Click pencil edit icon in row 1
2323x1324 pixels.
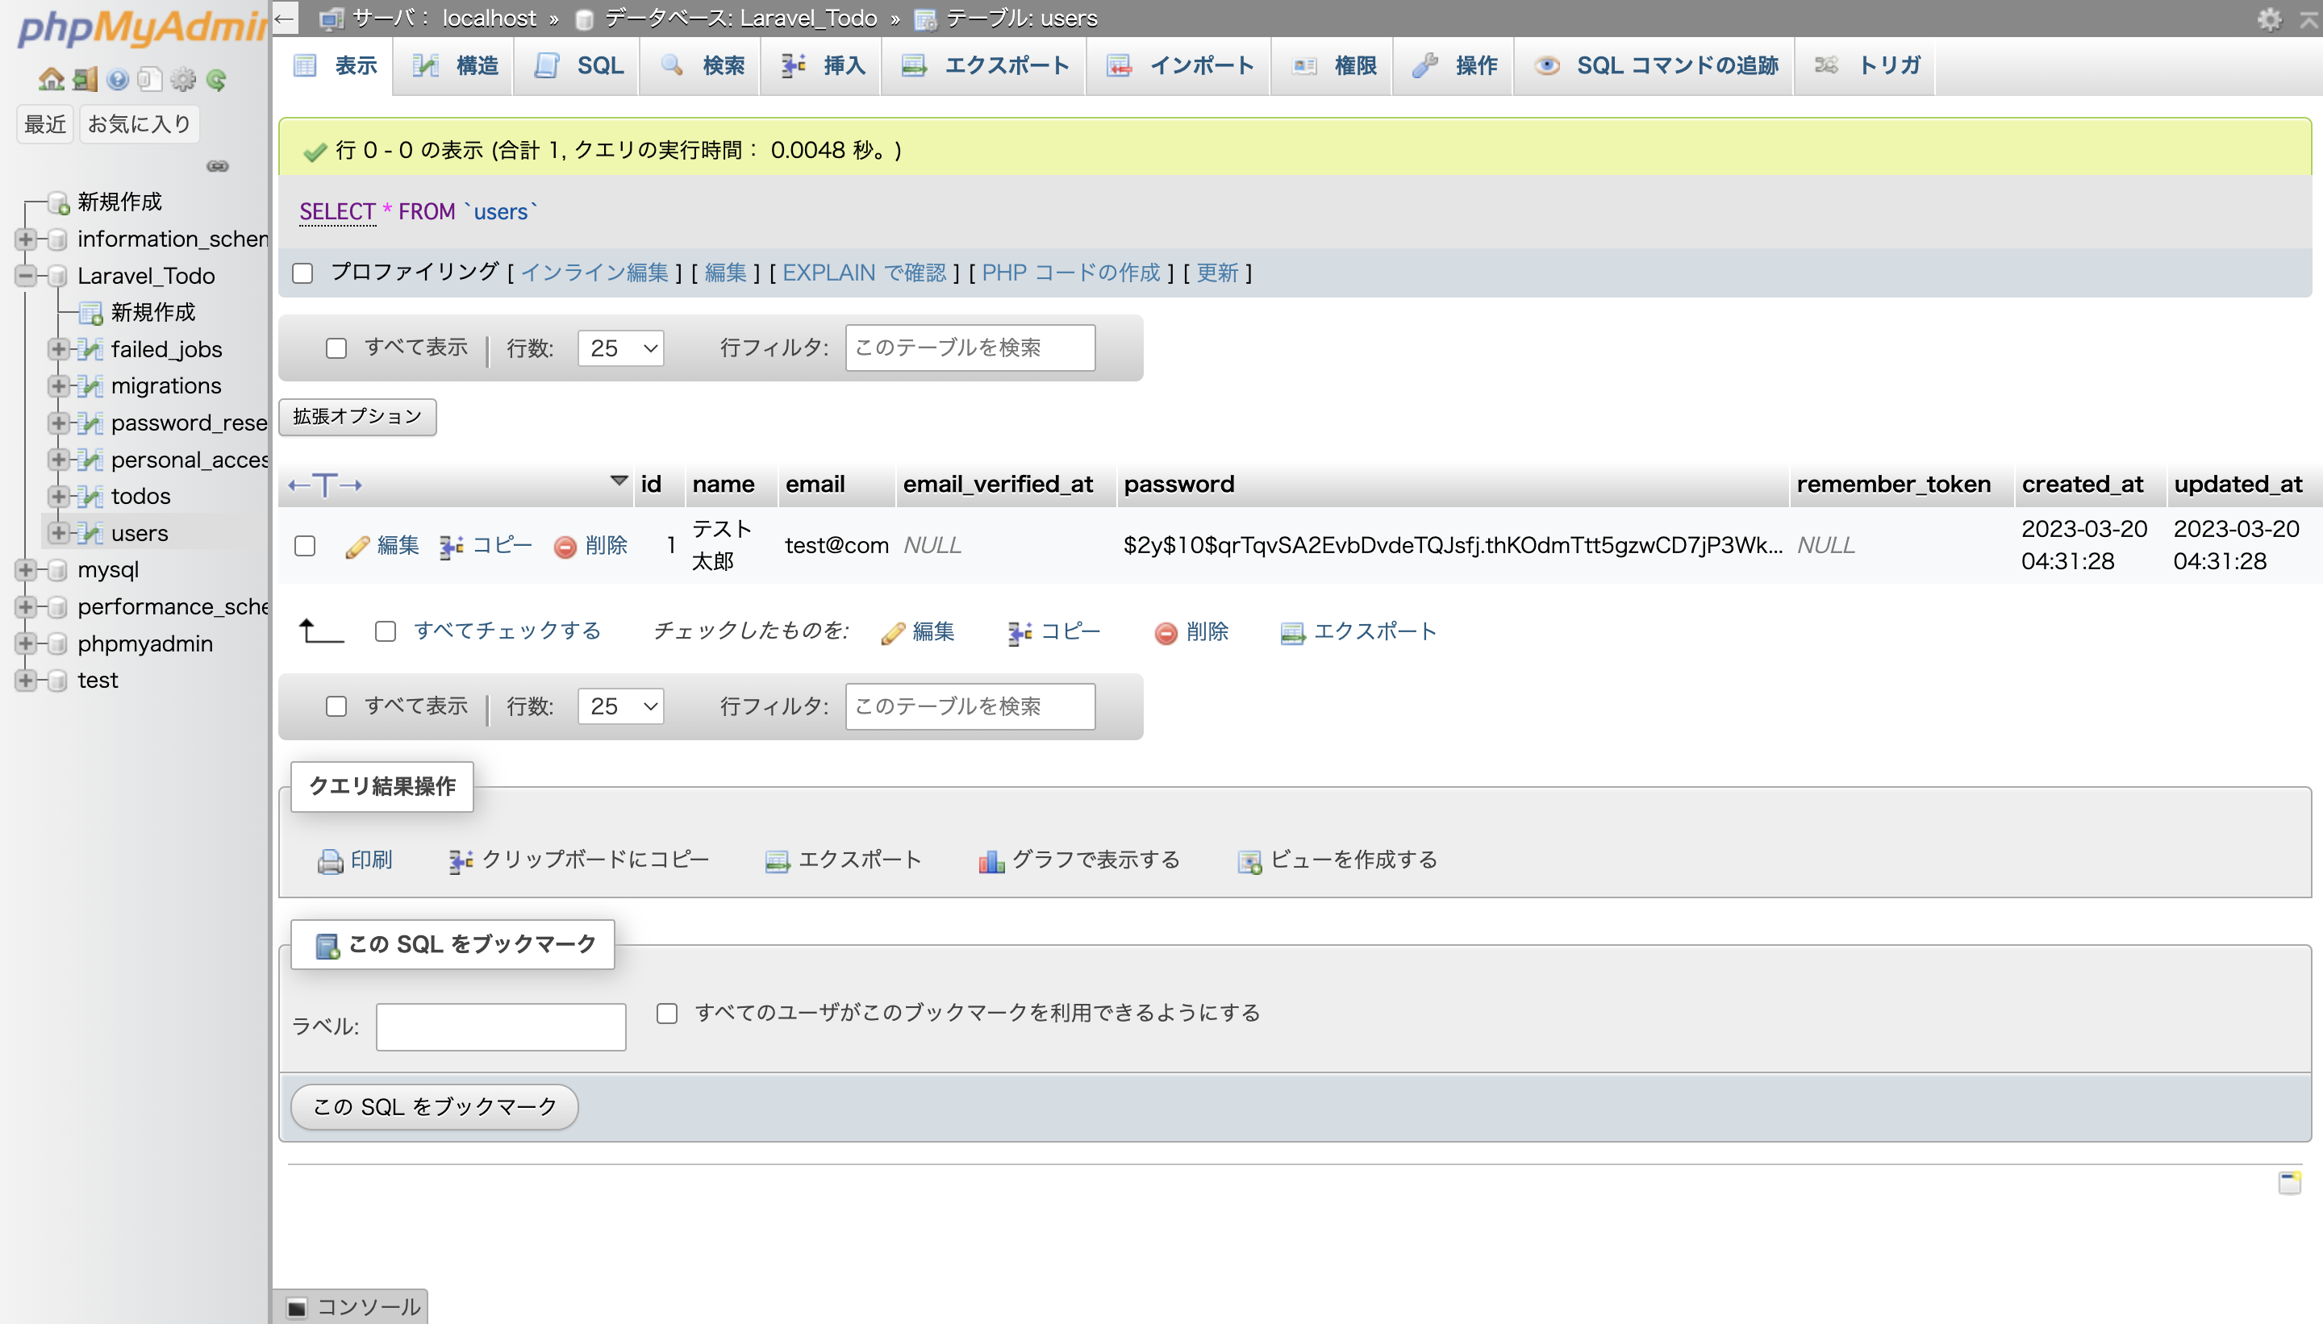coord(357,547)
